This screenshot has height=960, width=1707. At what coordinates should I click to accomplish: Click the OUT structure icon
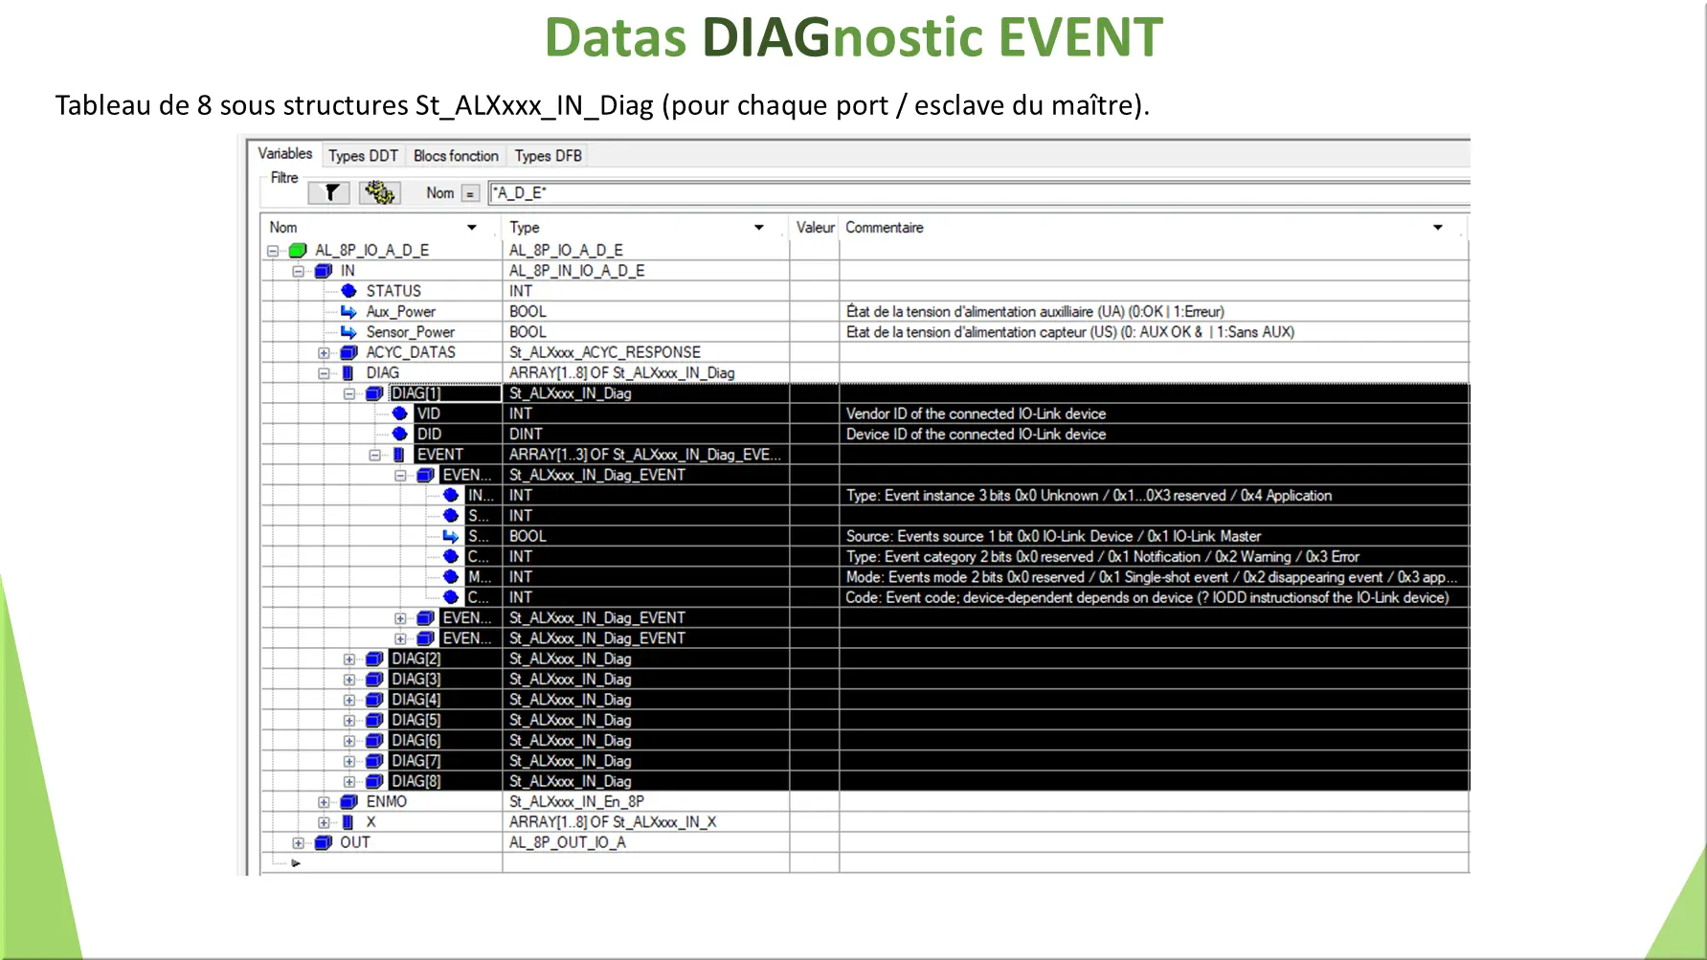(x=324, y=842)
